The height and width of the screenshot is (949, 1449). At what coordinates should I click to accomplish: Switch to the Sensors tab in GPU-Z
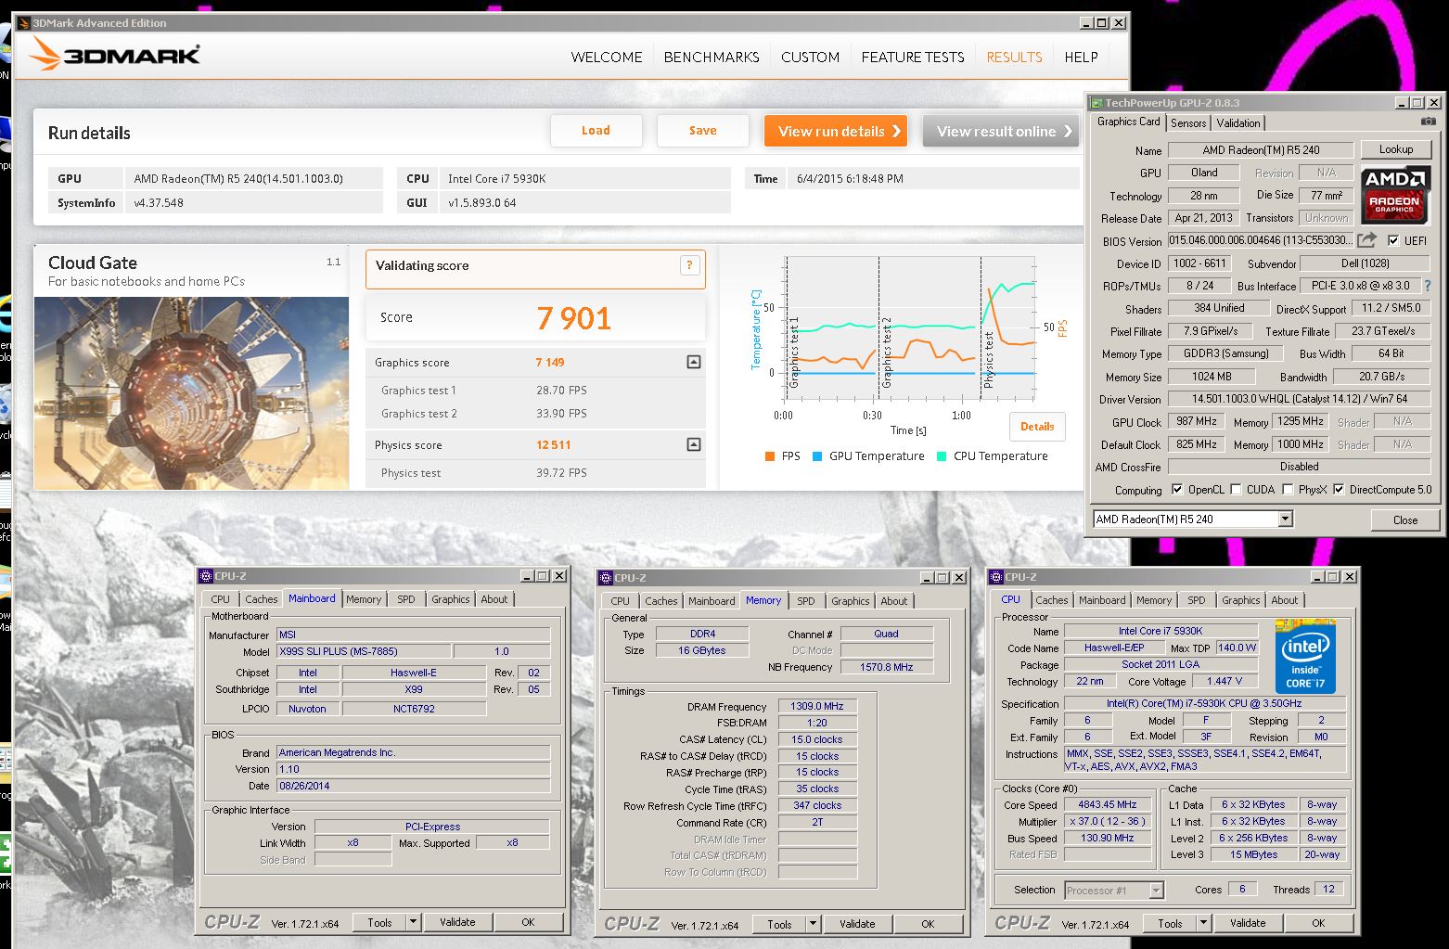pos(1188,122)
